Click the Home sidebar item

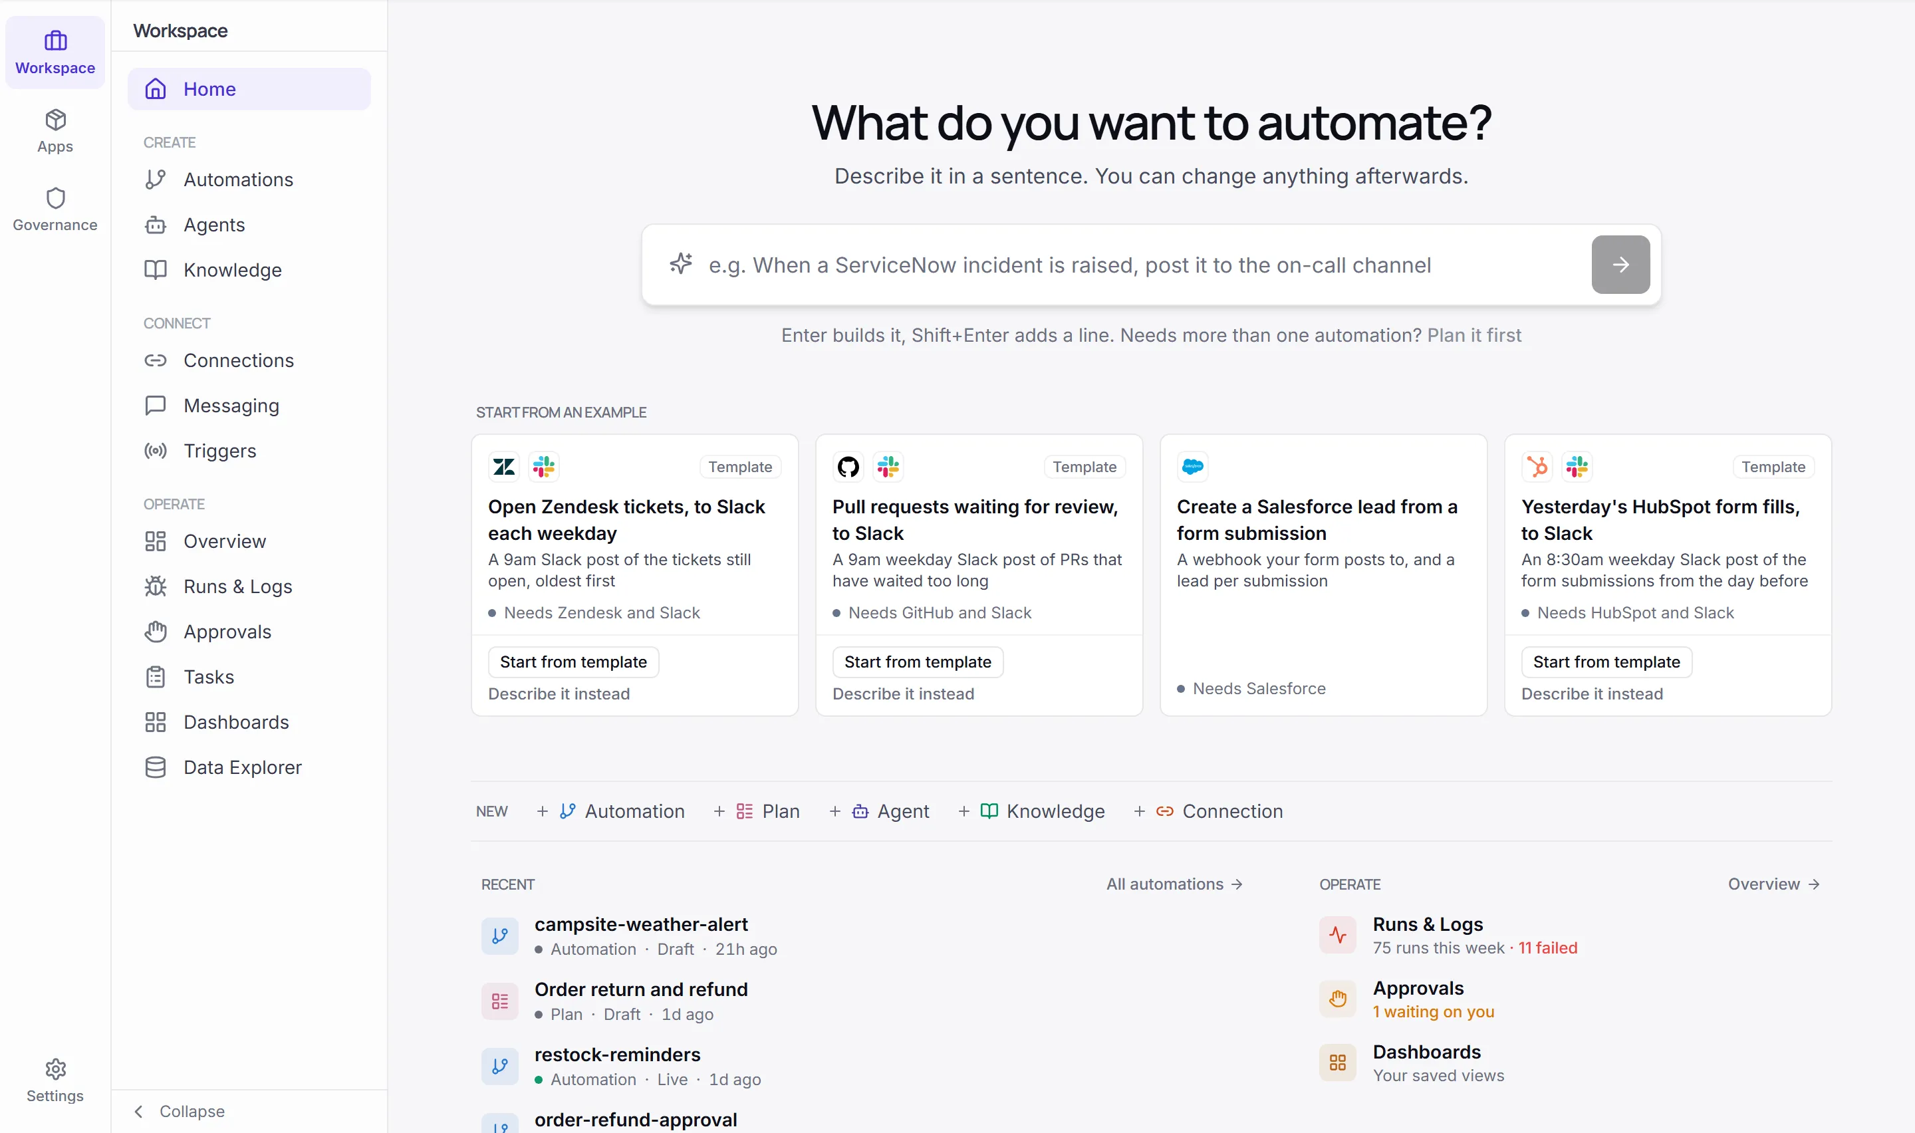coord(249,89)
